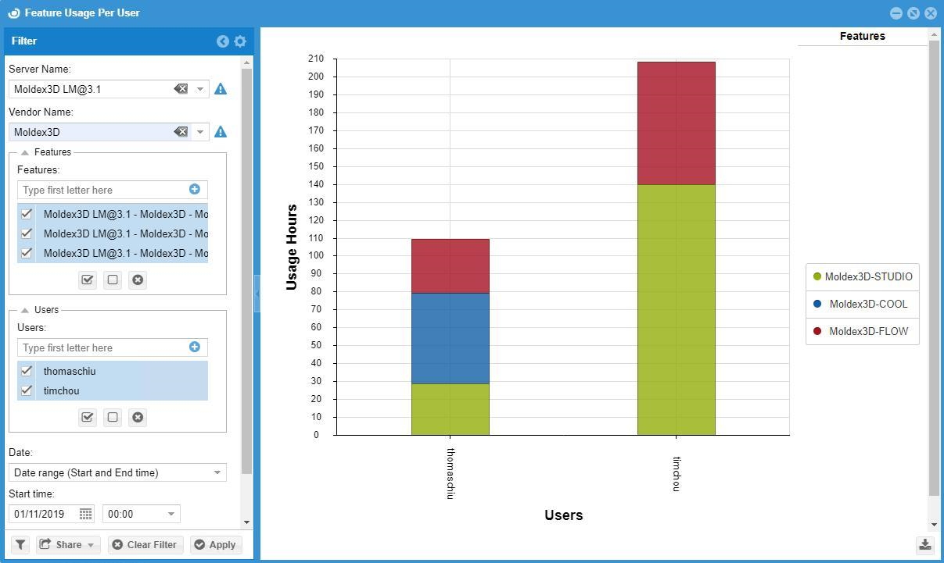Viewport: 944px width, 563px height.
Task: Collapse the Features fieldset
Action: pyautogui.click(x=25, y=152)
